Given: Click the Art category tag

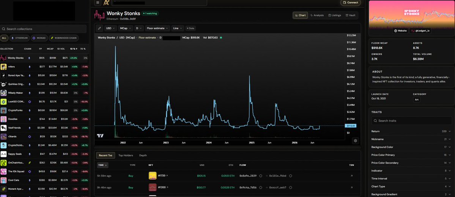Looking at the screenshot, I should 416,99.
